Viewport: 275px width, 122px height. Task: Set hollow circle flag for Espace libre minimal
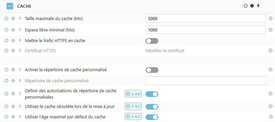pyautogui.click(x=6, y=30)
